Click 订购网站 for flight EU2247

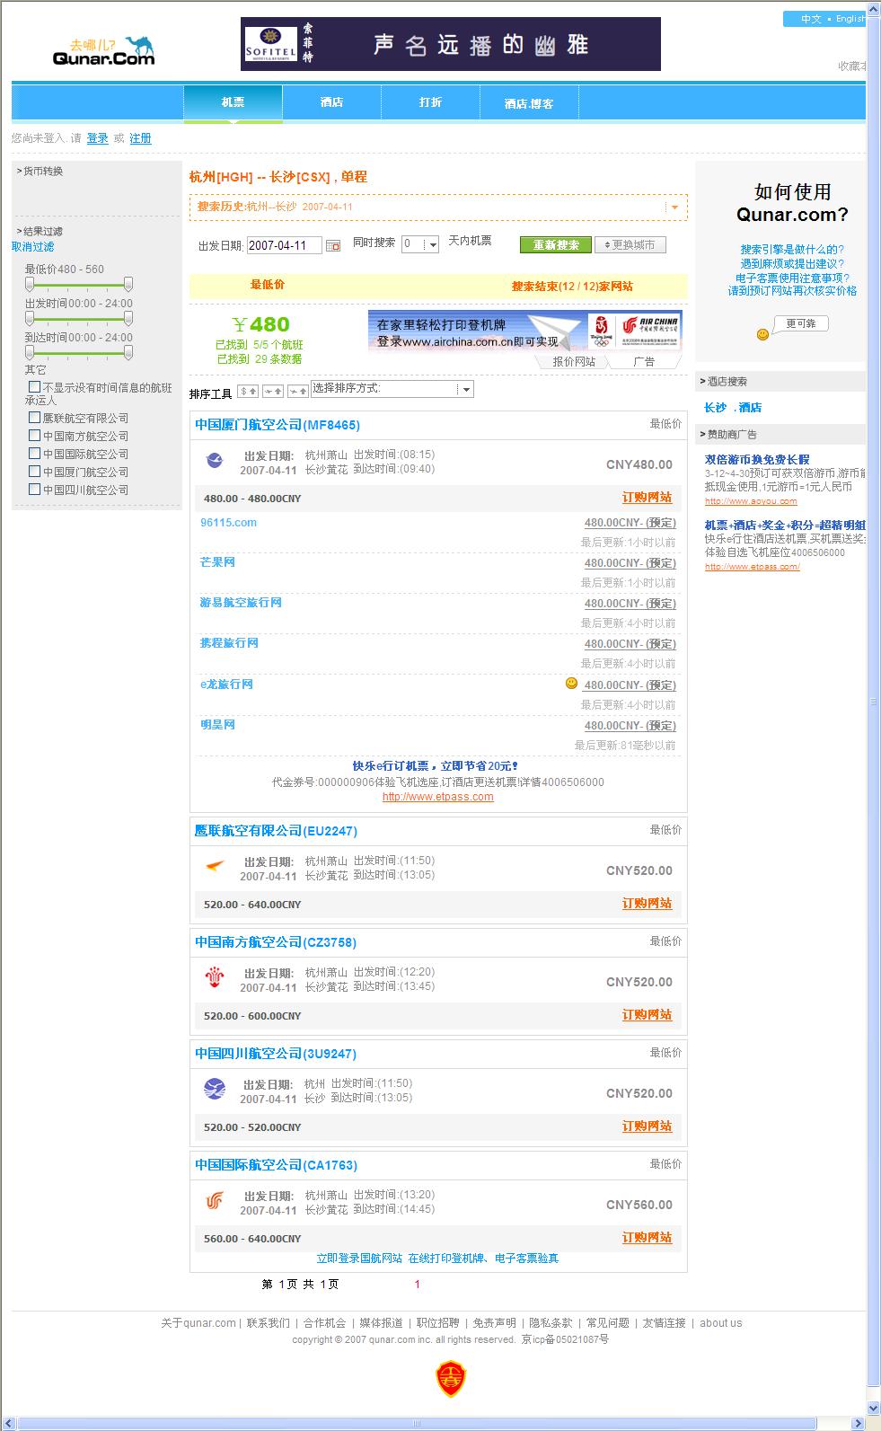click(647, 904)
